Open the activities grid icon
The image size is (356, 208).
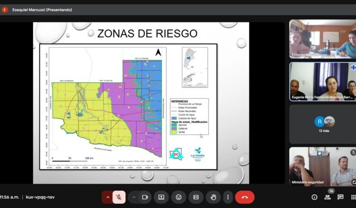[353, 197]
